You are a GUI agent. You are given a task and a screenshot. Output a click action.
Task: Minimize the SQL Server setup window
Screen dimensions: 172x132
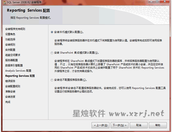[x=152, y=2]
